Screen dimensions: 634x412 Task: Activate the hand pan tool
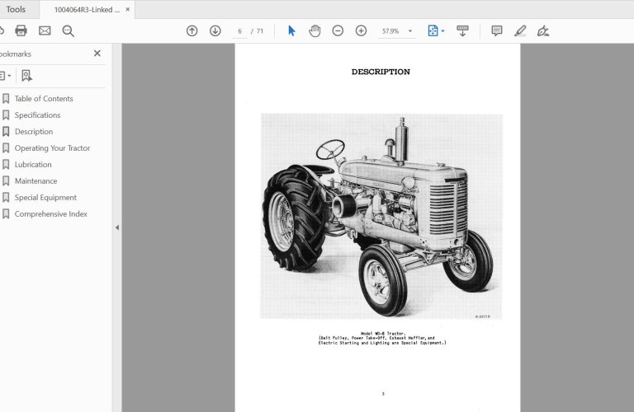[x=315, y=30]
